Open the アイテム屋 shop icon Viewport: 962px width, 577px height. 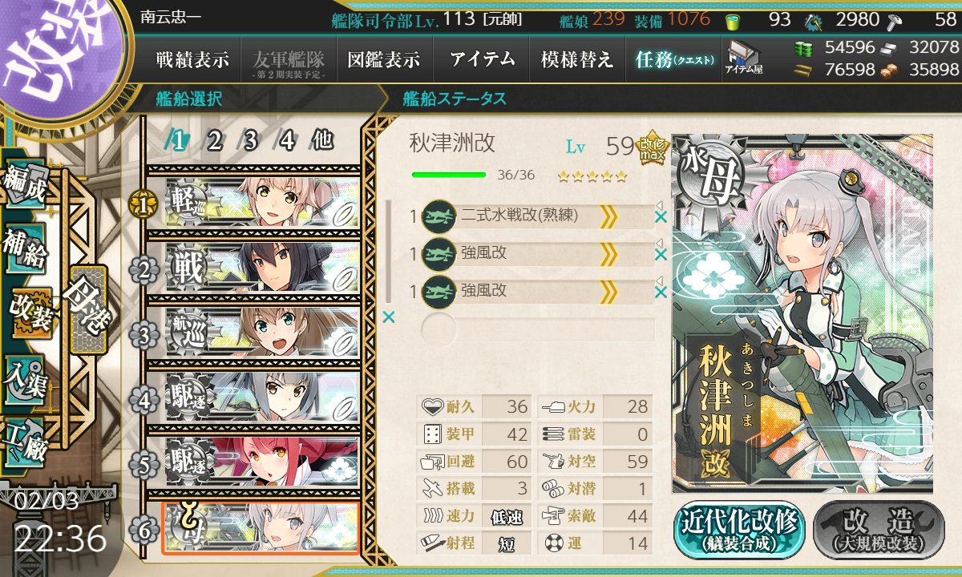point(744,58)
